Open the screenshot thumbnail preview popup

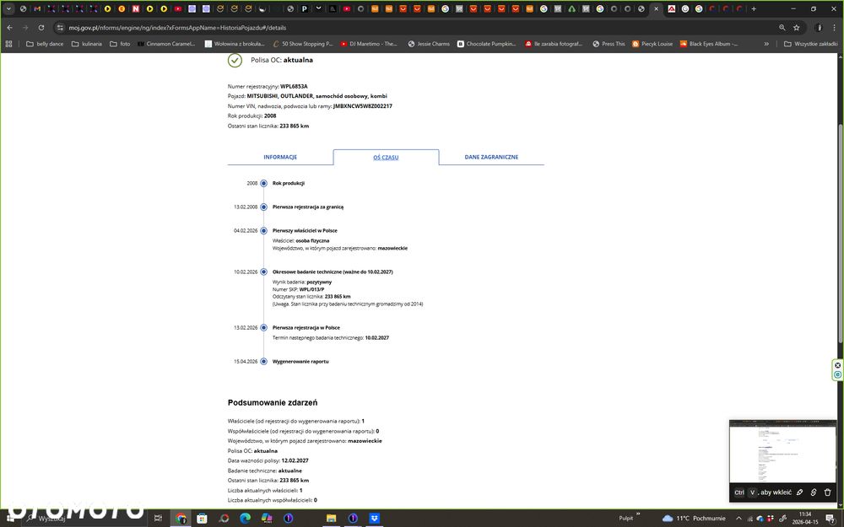[782, 451]
